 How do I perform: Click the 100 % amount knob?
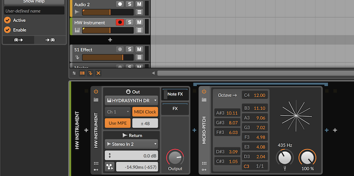click(x=307, y=157)
